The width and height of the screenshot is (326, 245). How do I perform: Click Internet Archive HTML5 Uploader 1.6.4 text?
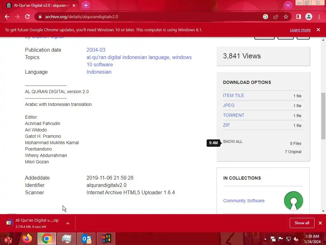(x=131, y=192)
